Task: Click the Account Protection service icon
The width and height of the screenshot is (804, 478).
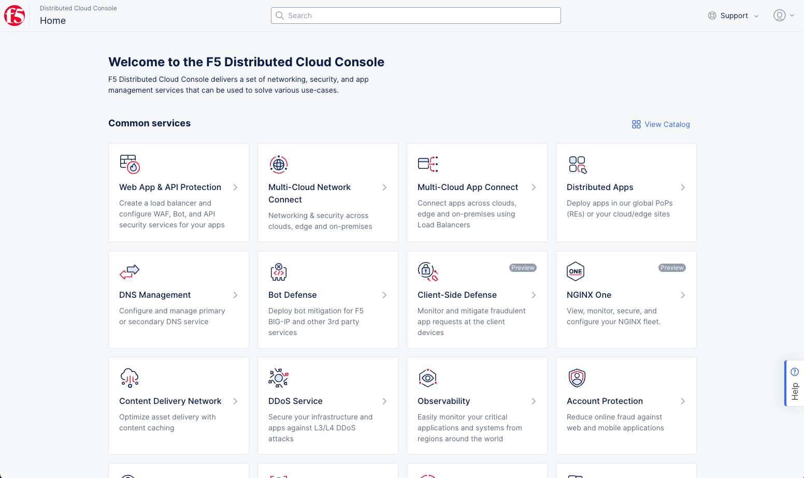Action: (577, 378)
